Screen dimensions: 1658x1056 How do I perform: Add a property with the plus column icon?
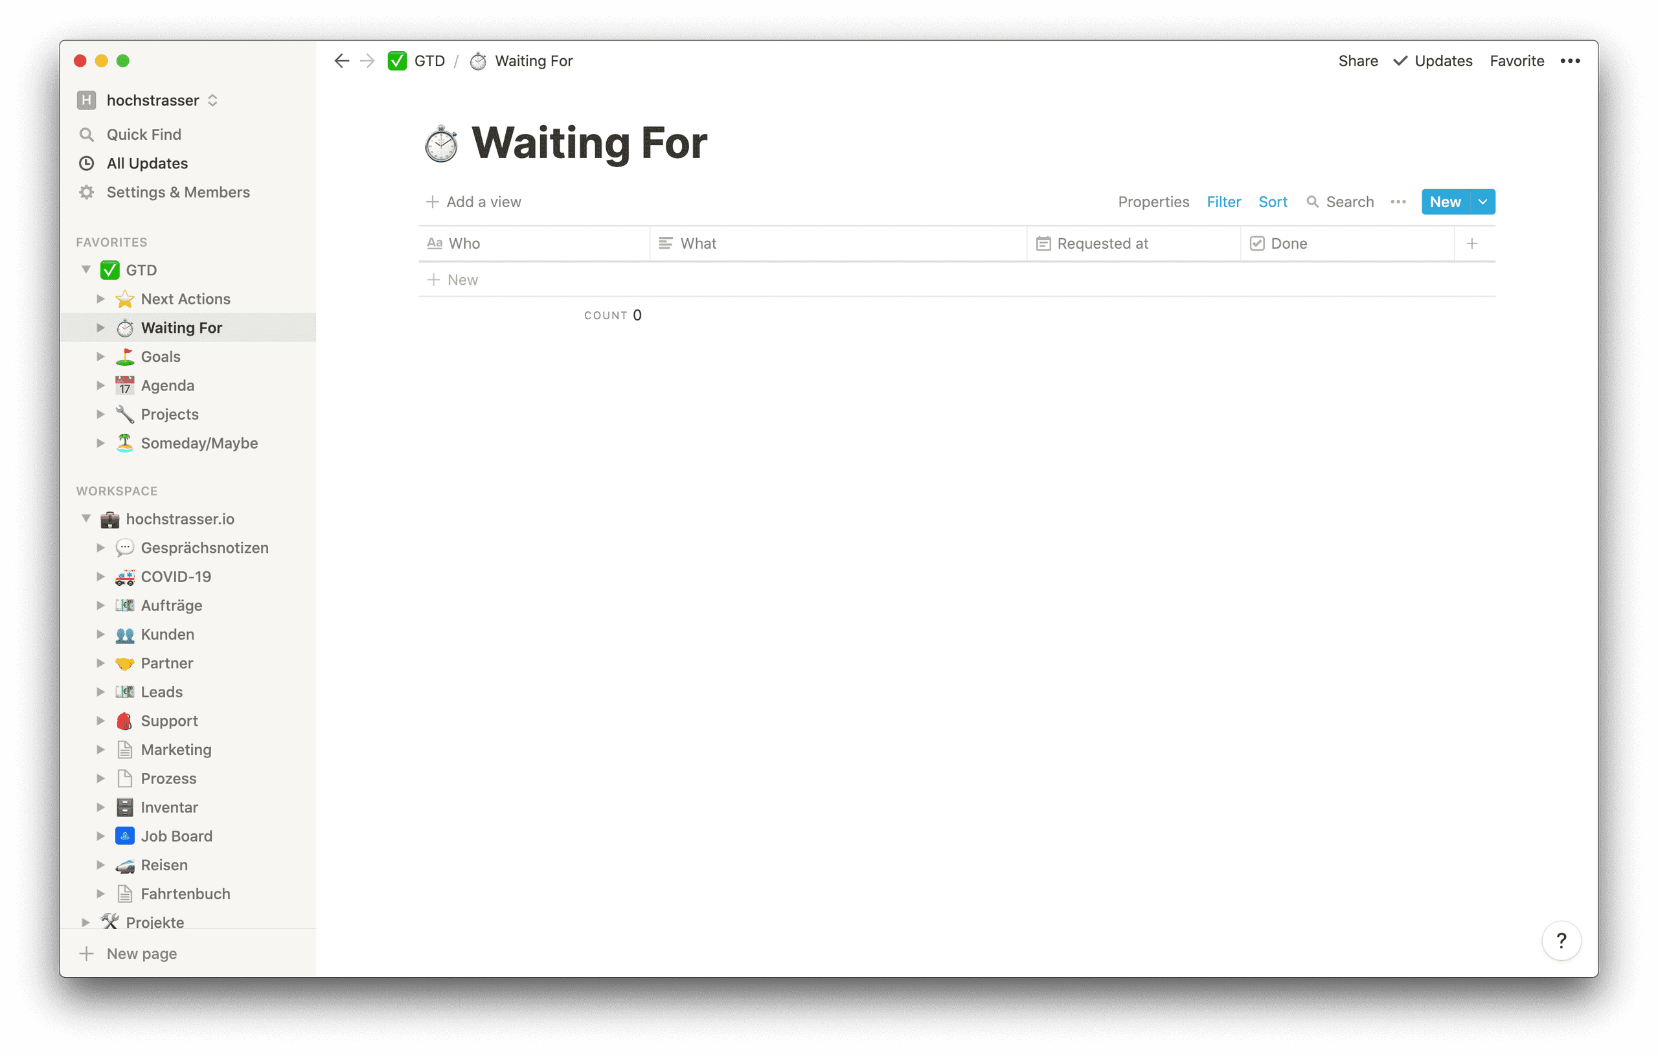[x=1472, y=243]
